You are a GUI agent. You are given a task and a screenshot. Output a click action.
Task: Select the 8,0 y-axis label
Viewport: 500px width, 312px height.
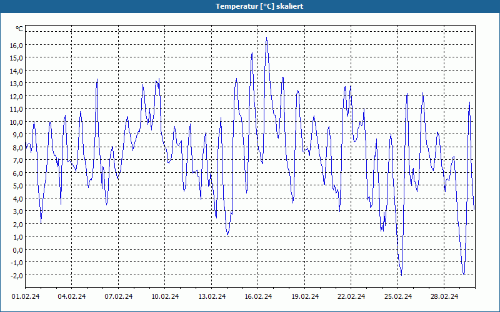point(18,148)
